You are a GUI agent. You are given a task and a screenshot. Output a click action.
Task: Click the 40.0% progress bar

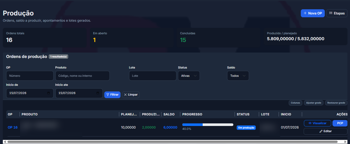(208, 125)
